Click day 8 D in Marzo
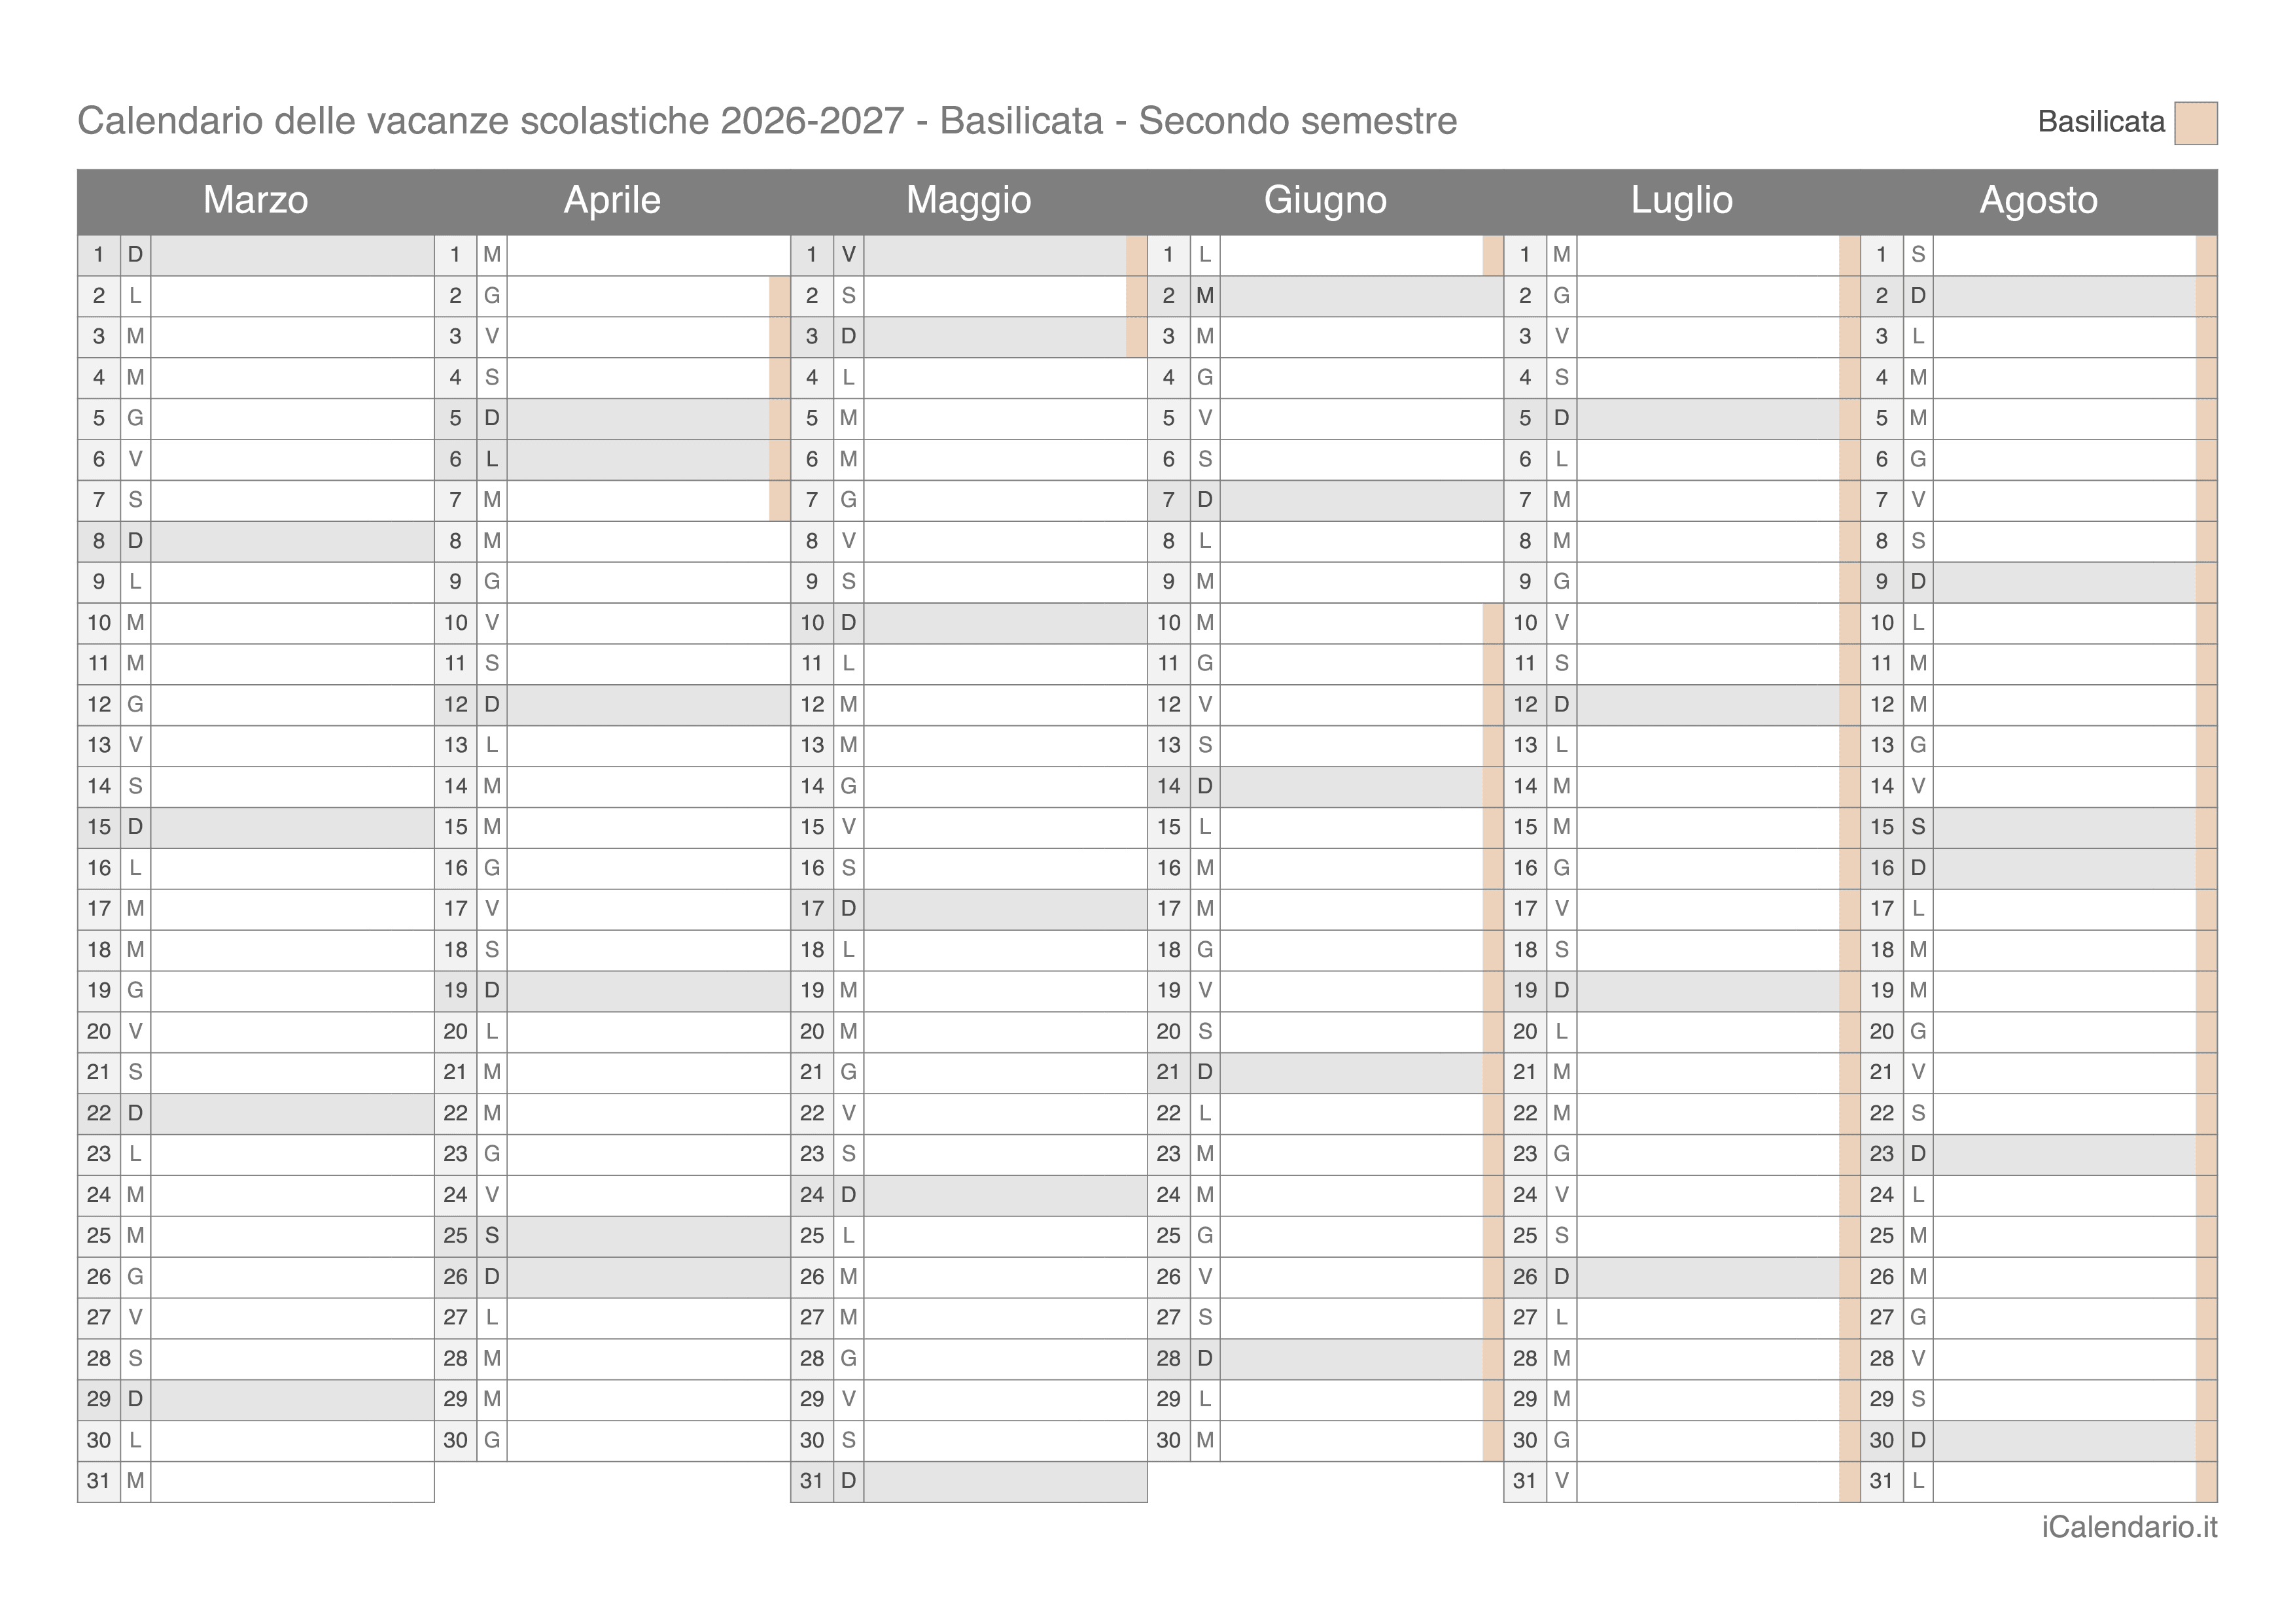Image resolution: width=2295 pixels, height=1624 pixels. 256,541
